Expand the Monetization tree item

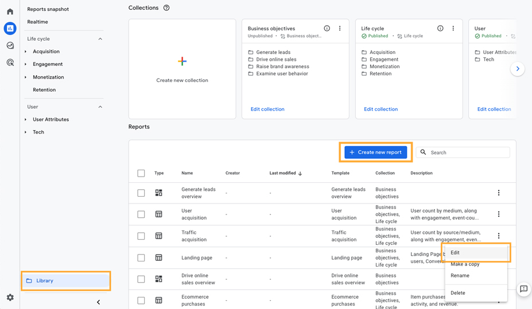[25, 77]
